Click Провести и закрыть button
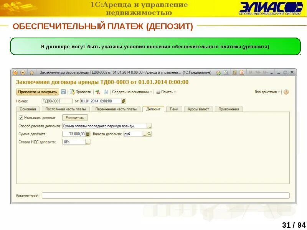307x230 pixels. pyautogui.click(x=37, y=92)
